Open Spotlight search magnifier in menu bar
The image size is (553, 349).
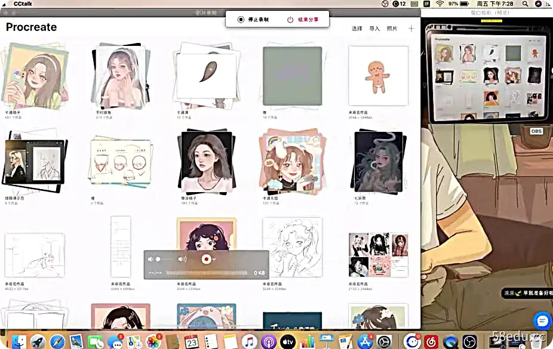click(525, 4)
